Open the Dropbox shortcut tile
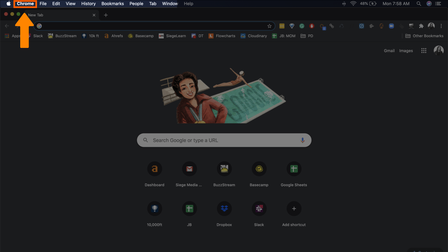Image resolution: width=448 pixels, height=252 pixels. point(224,209)
